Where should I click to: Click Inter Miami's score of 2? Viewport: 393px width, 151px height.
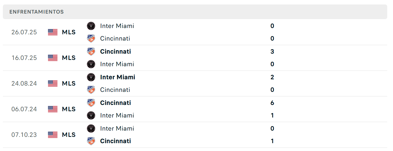[x=272, y=77]
